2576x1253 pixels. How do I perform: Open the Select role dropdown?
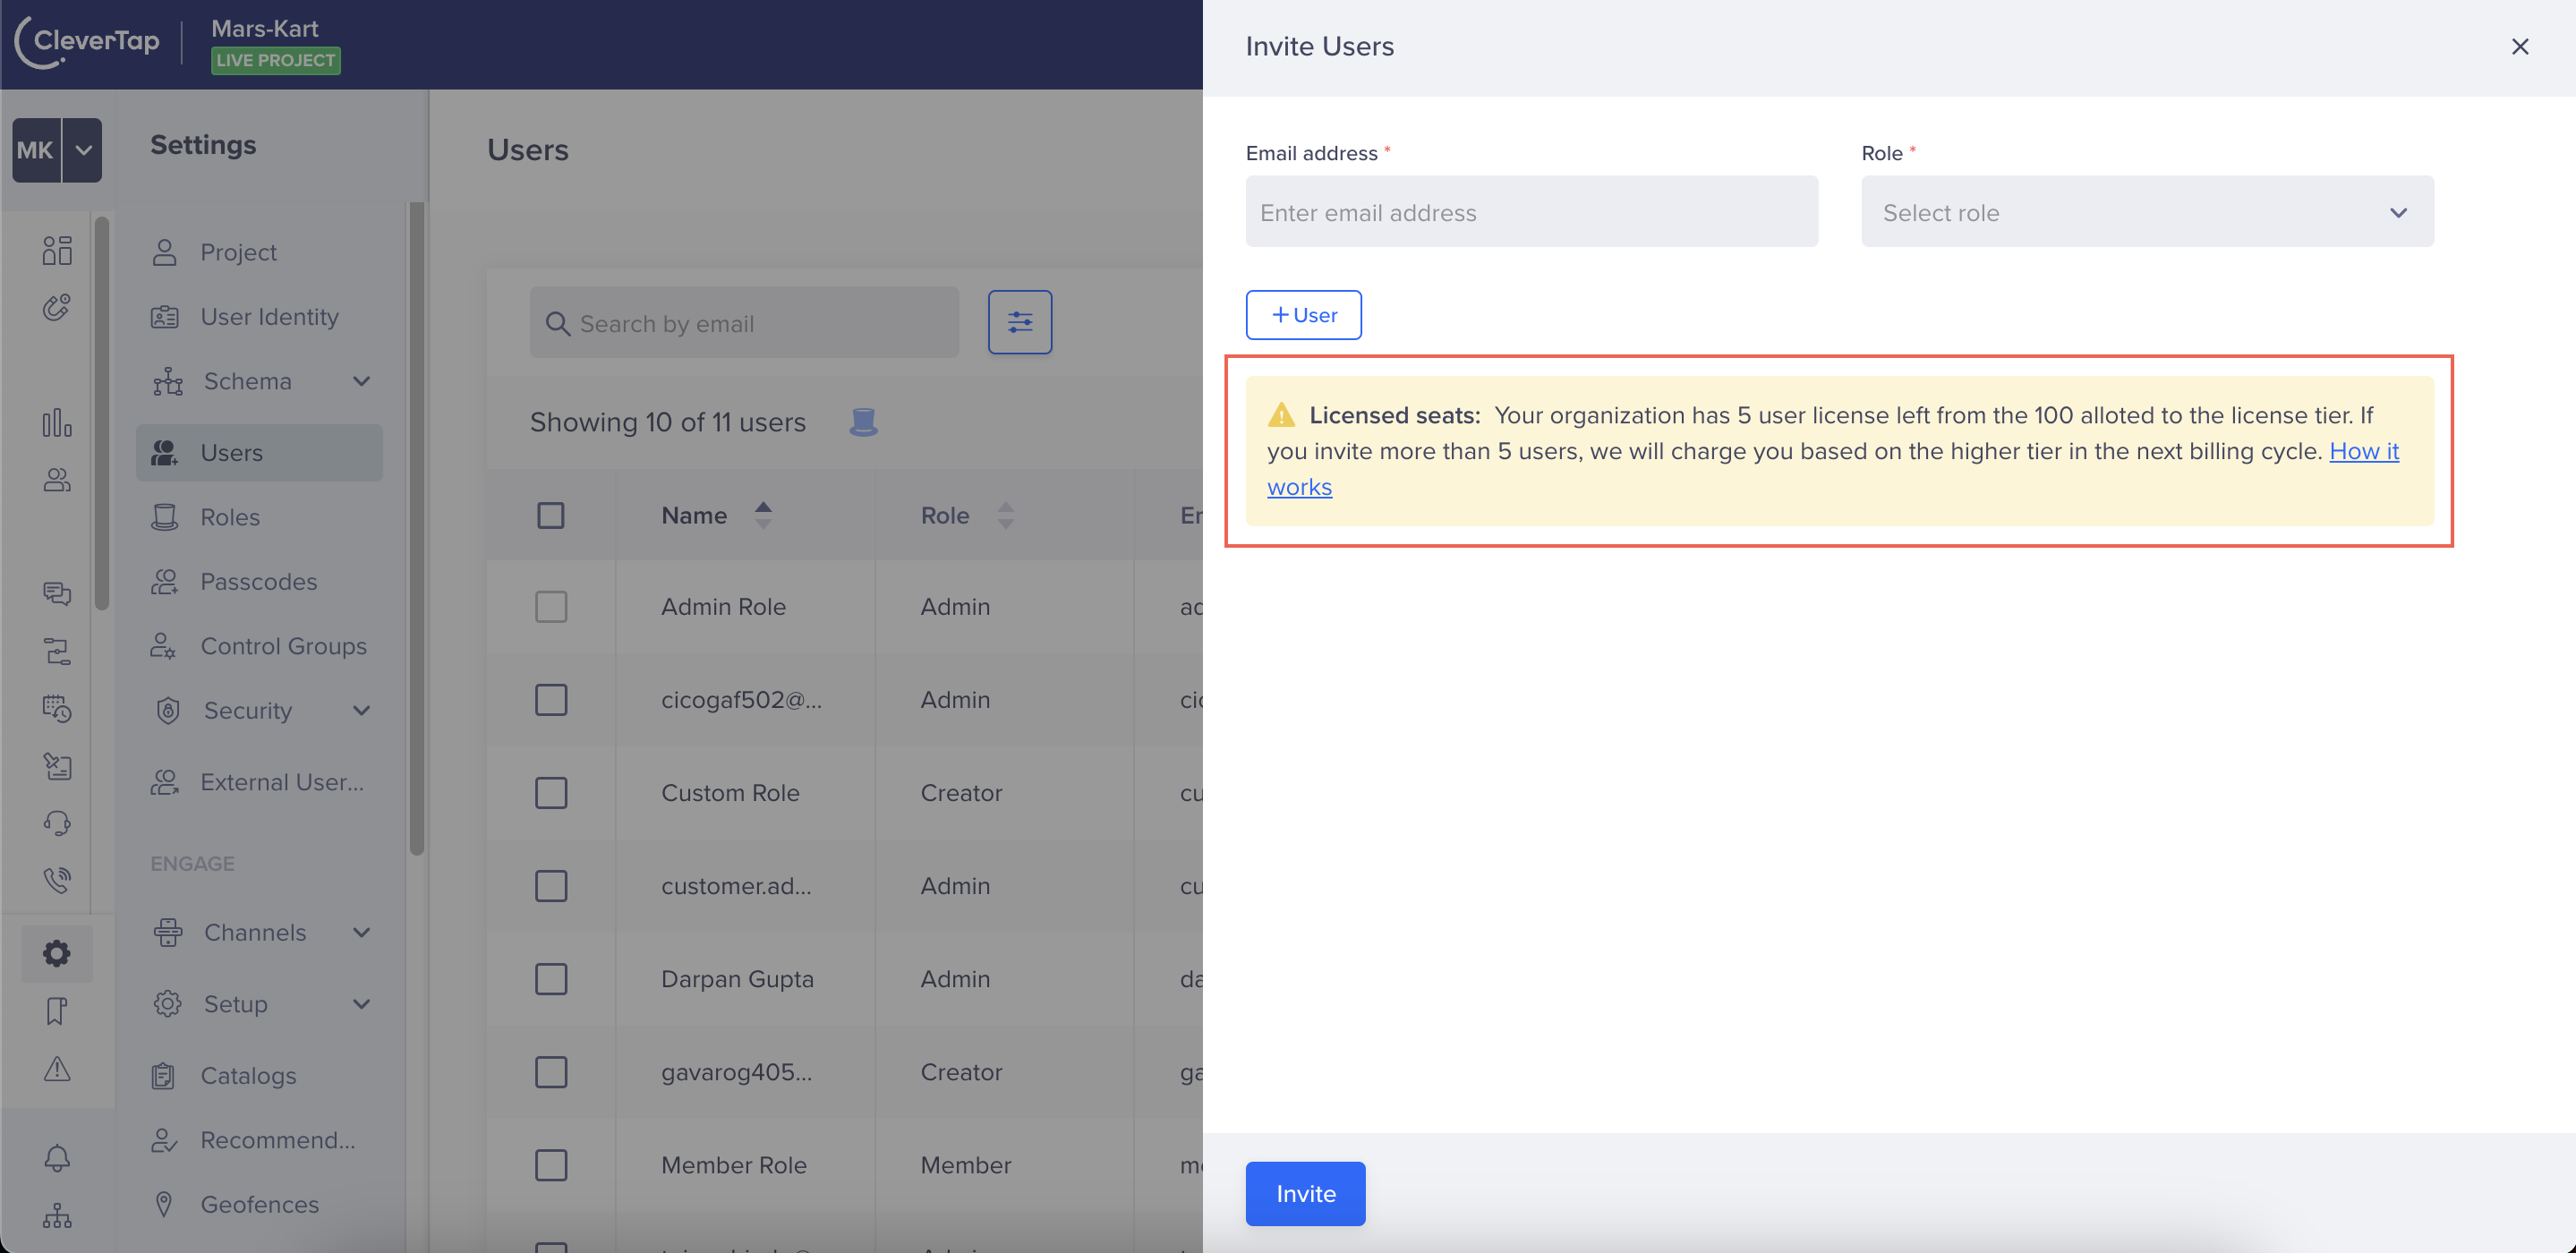[x=2146, y=212]
